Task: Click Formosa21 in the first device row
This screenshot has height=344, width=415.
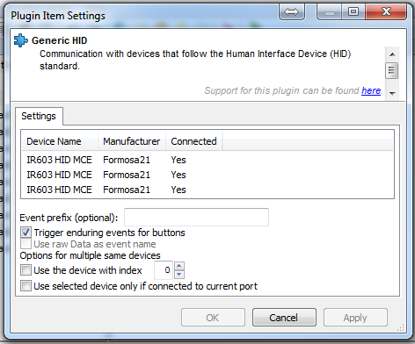Action: pyautogui.click(x=127, y=160)
